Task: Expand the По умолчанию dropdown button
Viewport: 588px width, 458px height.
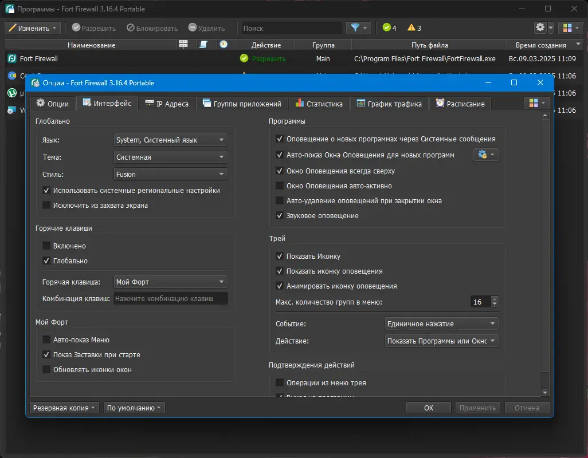Action: pos(134,408)
